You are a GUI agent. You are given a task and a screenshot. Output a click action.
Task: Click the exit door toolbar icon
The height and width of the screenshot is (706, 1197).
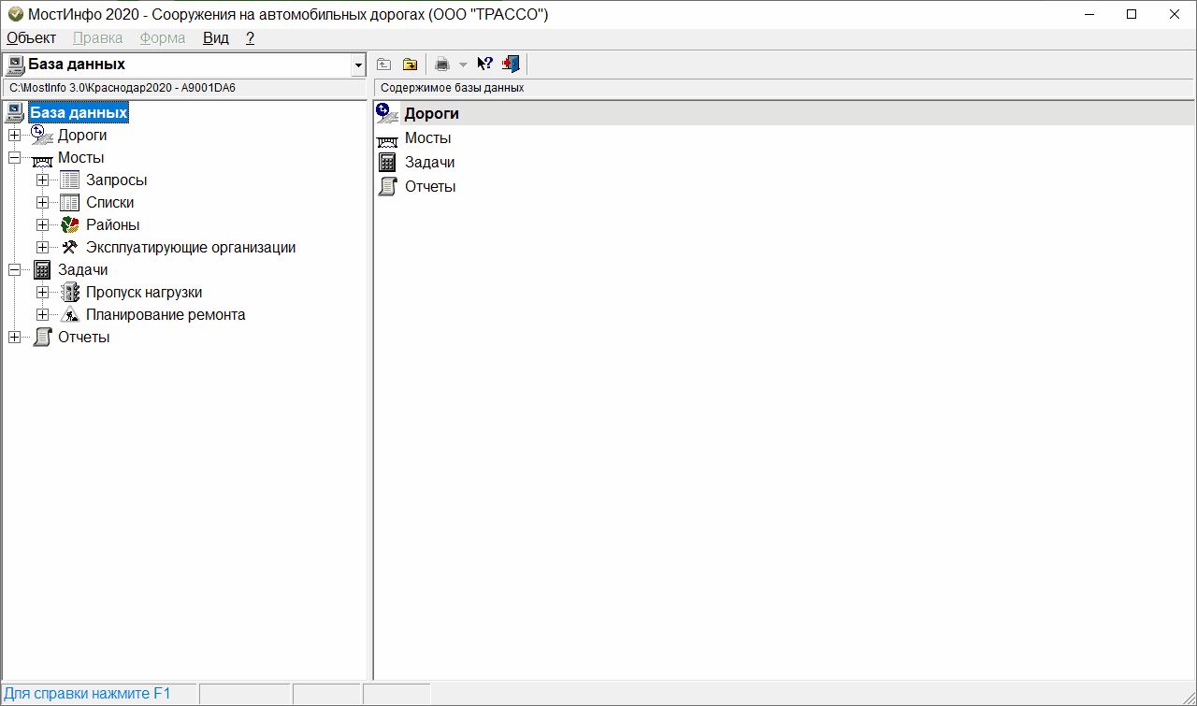tap(510, 65)
